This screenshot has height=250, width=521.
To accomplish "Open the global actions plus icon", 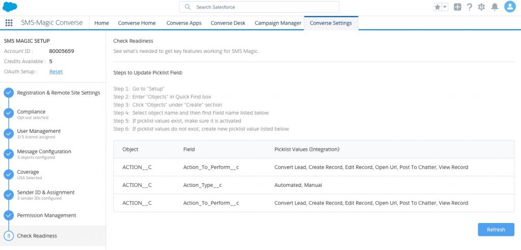I will [x=457, y=7].
